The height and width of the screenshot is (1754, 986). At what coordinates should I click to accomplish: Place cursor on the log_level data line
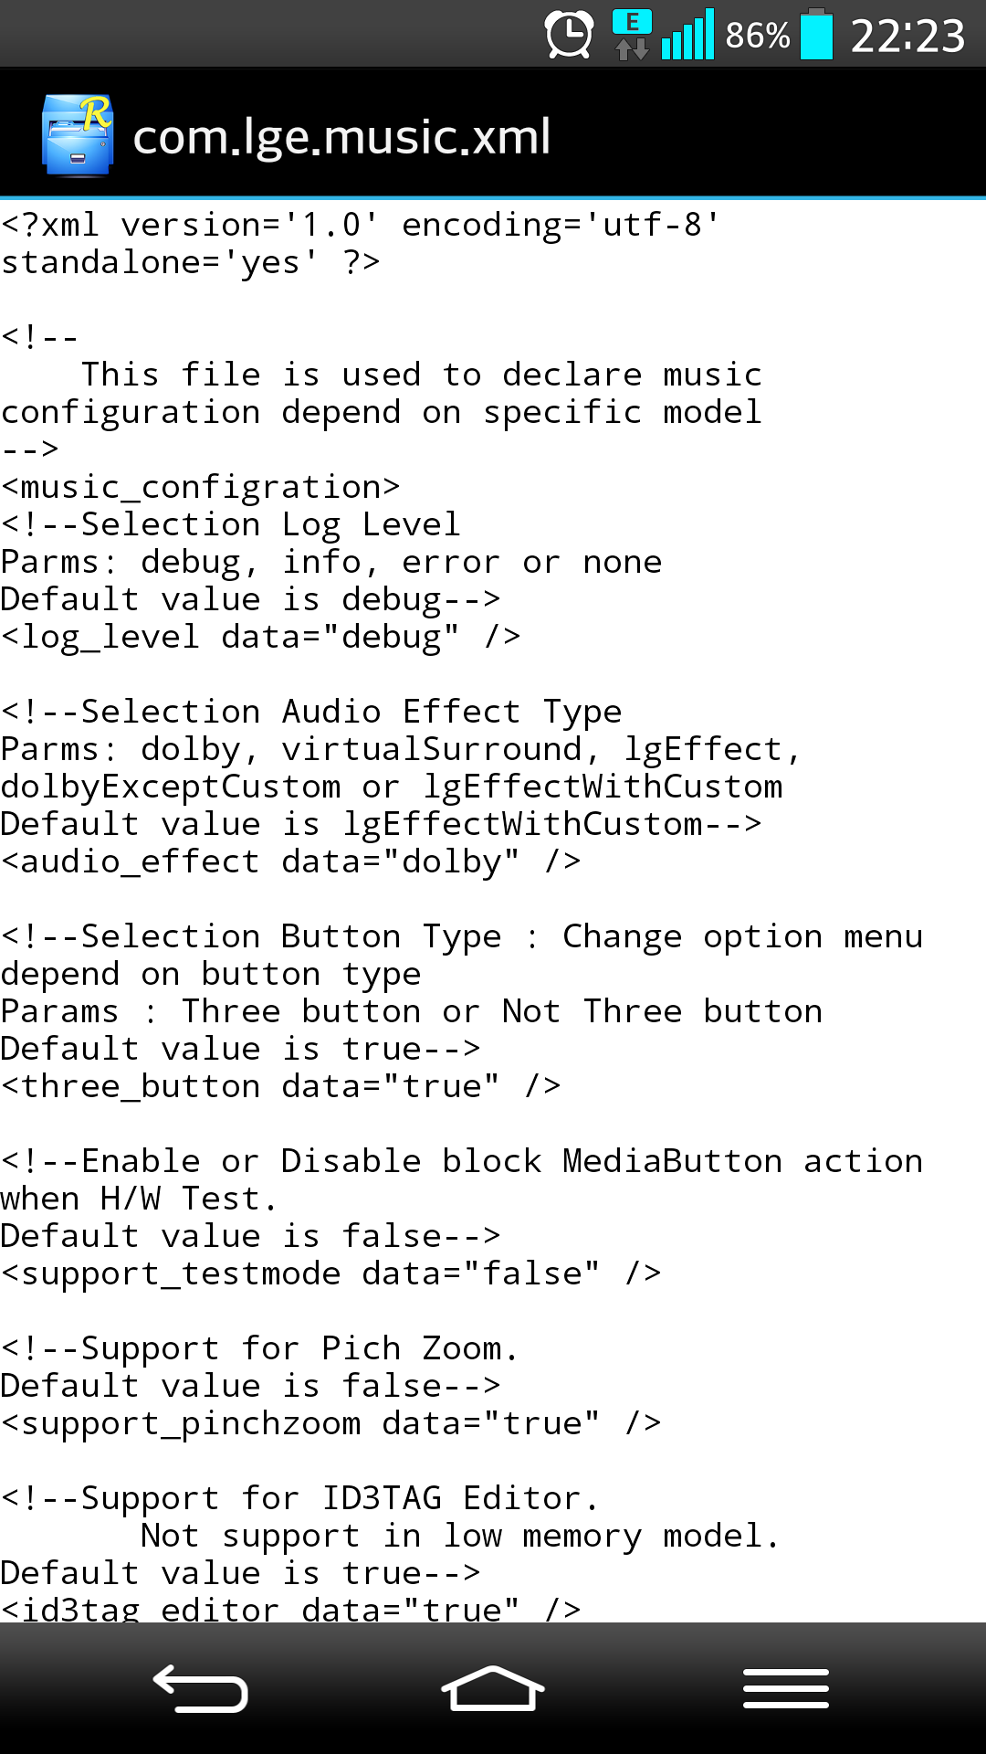[261, 637]
